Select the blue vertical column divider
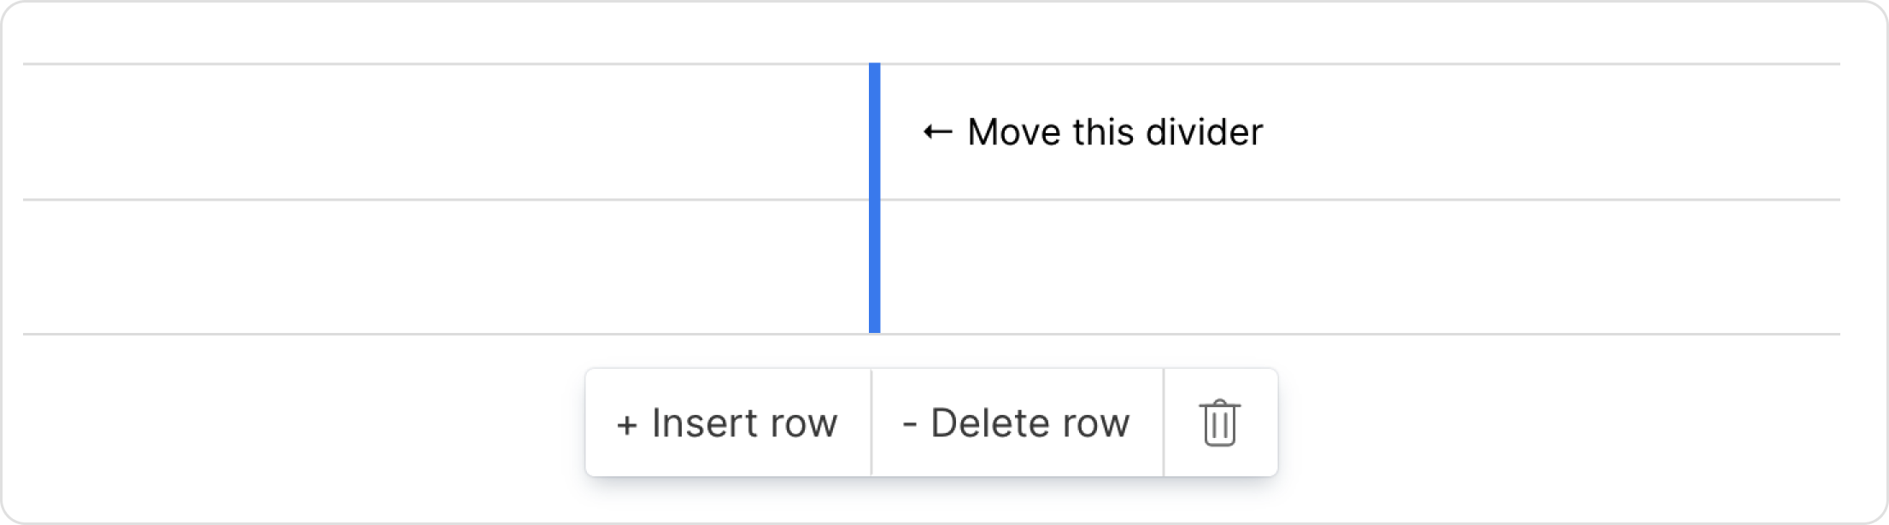 874,198
